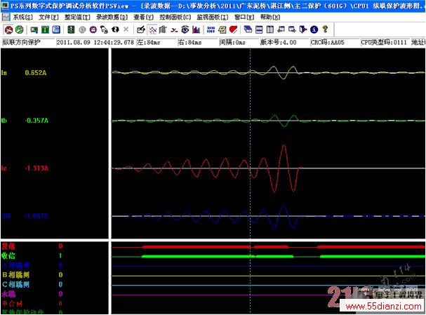
Task: Click the red crossed-lines toolbar icon
Action: coord(174,30)
